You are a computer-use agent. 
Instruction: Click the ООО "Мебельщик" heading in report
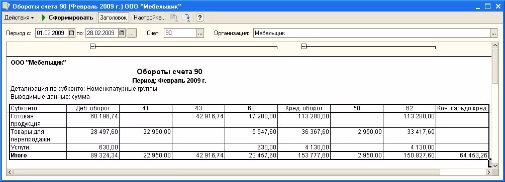click(x=38, y=63)
